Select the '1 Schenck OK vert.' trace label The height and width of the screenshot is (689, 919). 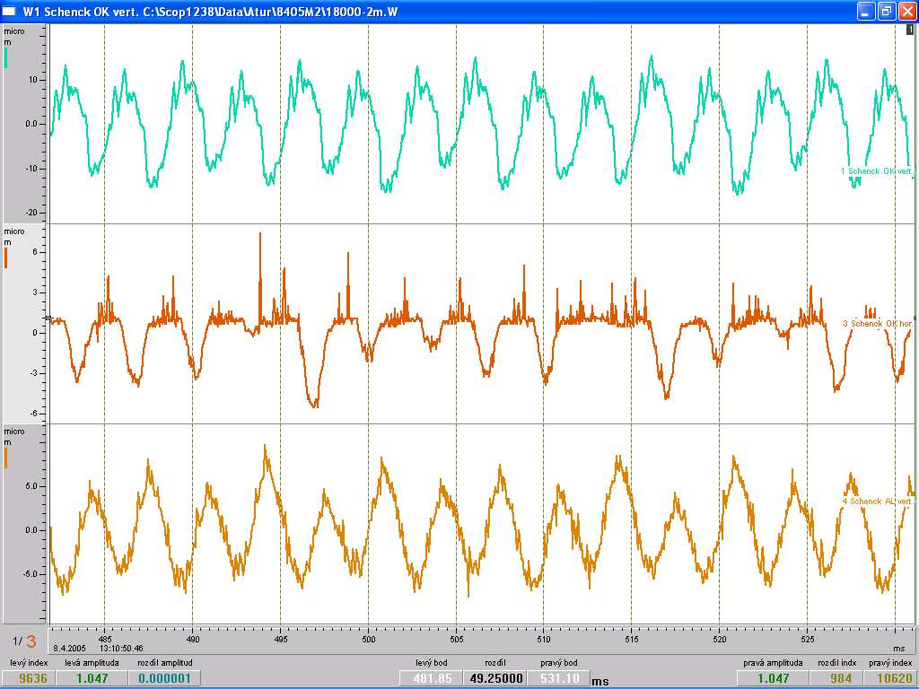(x=877, y=171)
